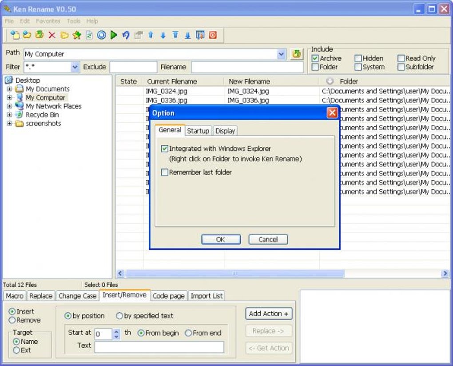Screen dimensions: 453x366
Task: Click the greyed-out toolbar icon after undo
Action: click(x=139, y=35)
